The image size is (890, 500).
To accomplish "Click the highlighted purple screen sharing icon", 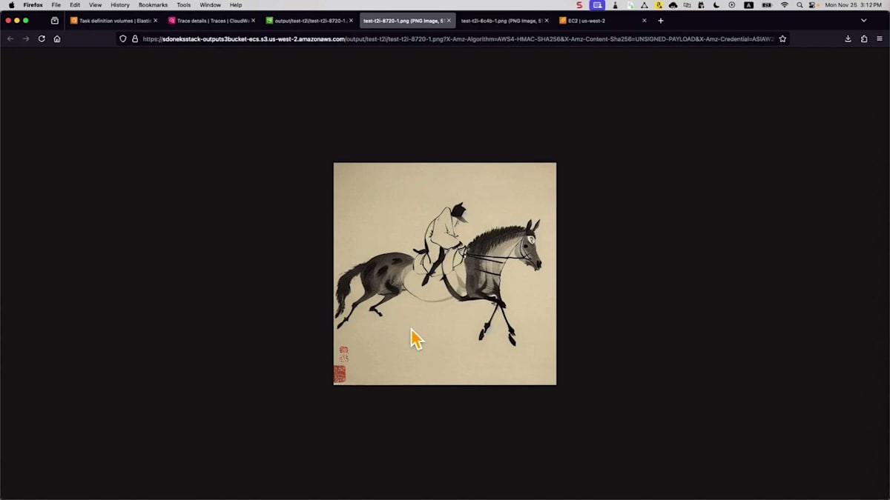I will click(598, 5).
